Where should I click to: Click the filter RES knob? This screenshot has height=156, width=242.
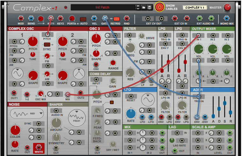130,72
